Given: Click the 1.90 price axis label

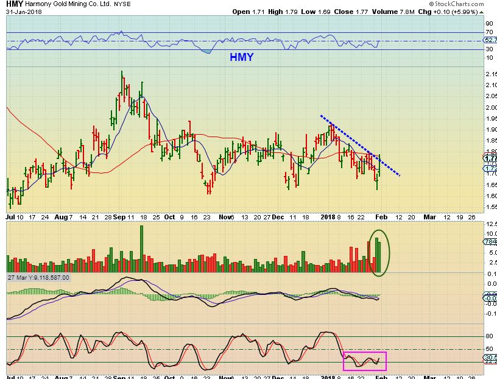Looking at the screenshot, I should [x=492, y=129].
